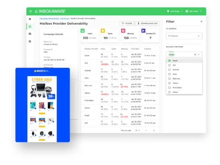This screenshot has width=220, height=165.
Task: Click the Spam total value 90
Action: point(106,38)
